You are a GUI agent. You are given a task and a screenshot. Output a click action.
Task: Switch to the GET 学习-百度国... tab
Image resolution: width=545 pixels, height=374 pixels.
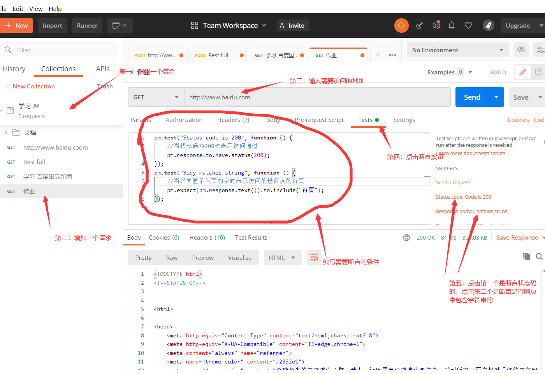(278, 55)
